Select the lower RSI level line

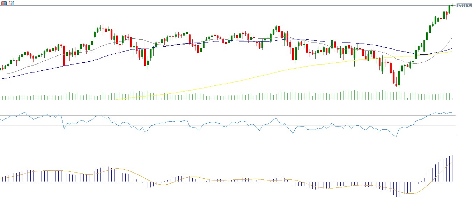click(227, 135)
